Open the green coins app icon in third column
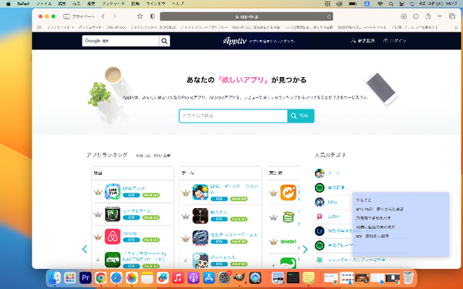This screenshot has width=463, height=289. point(288,217)
